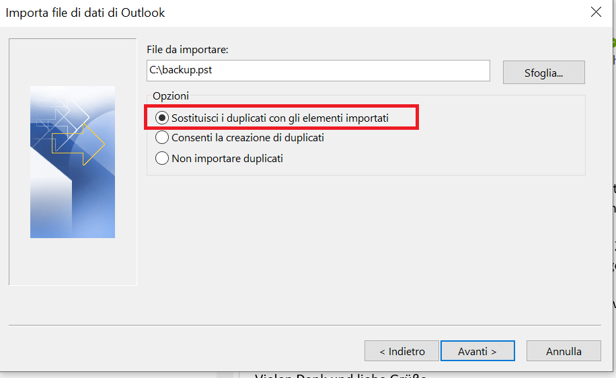
Task: Select the Sostituisci i duplicati radio button
Action: click(162, 118)
